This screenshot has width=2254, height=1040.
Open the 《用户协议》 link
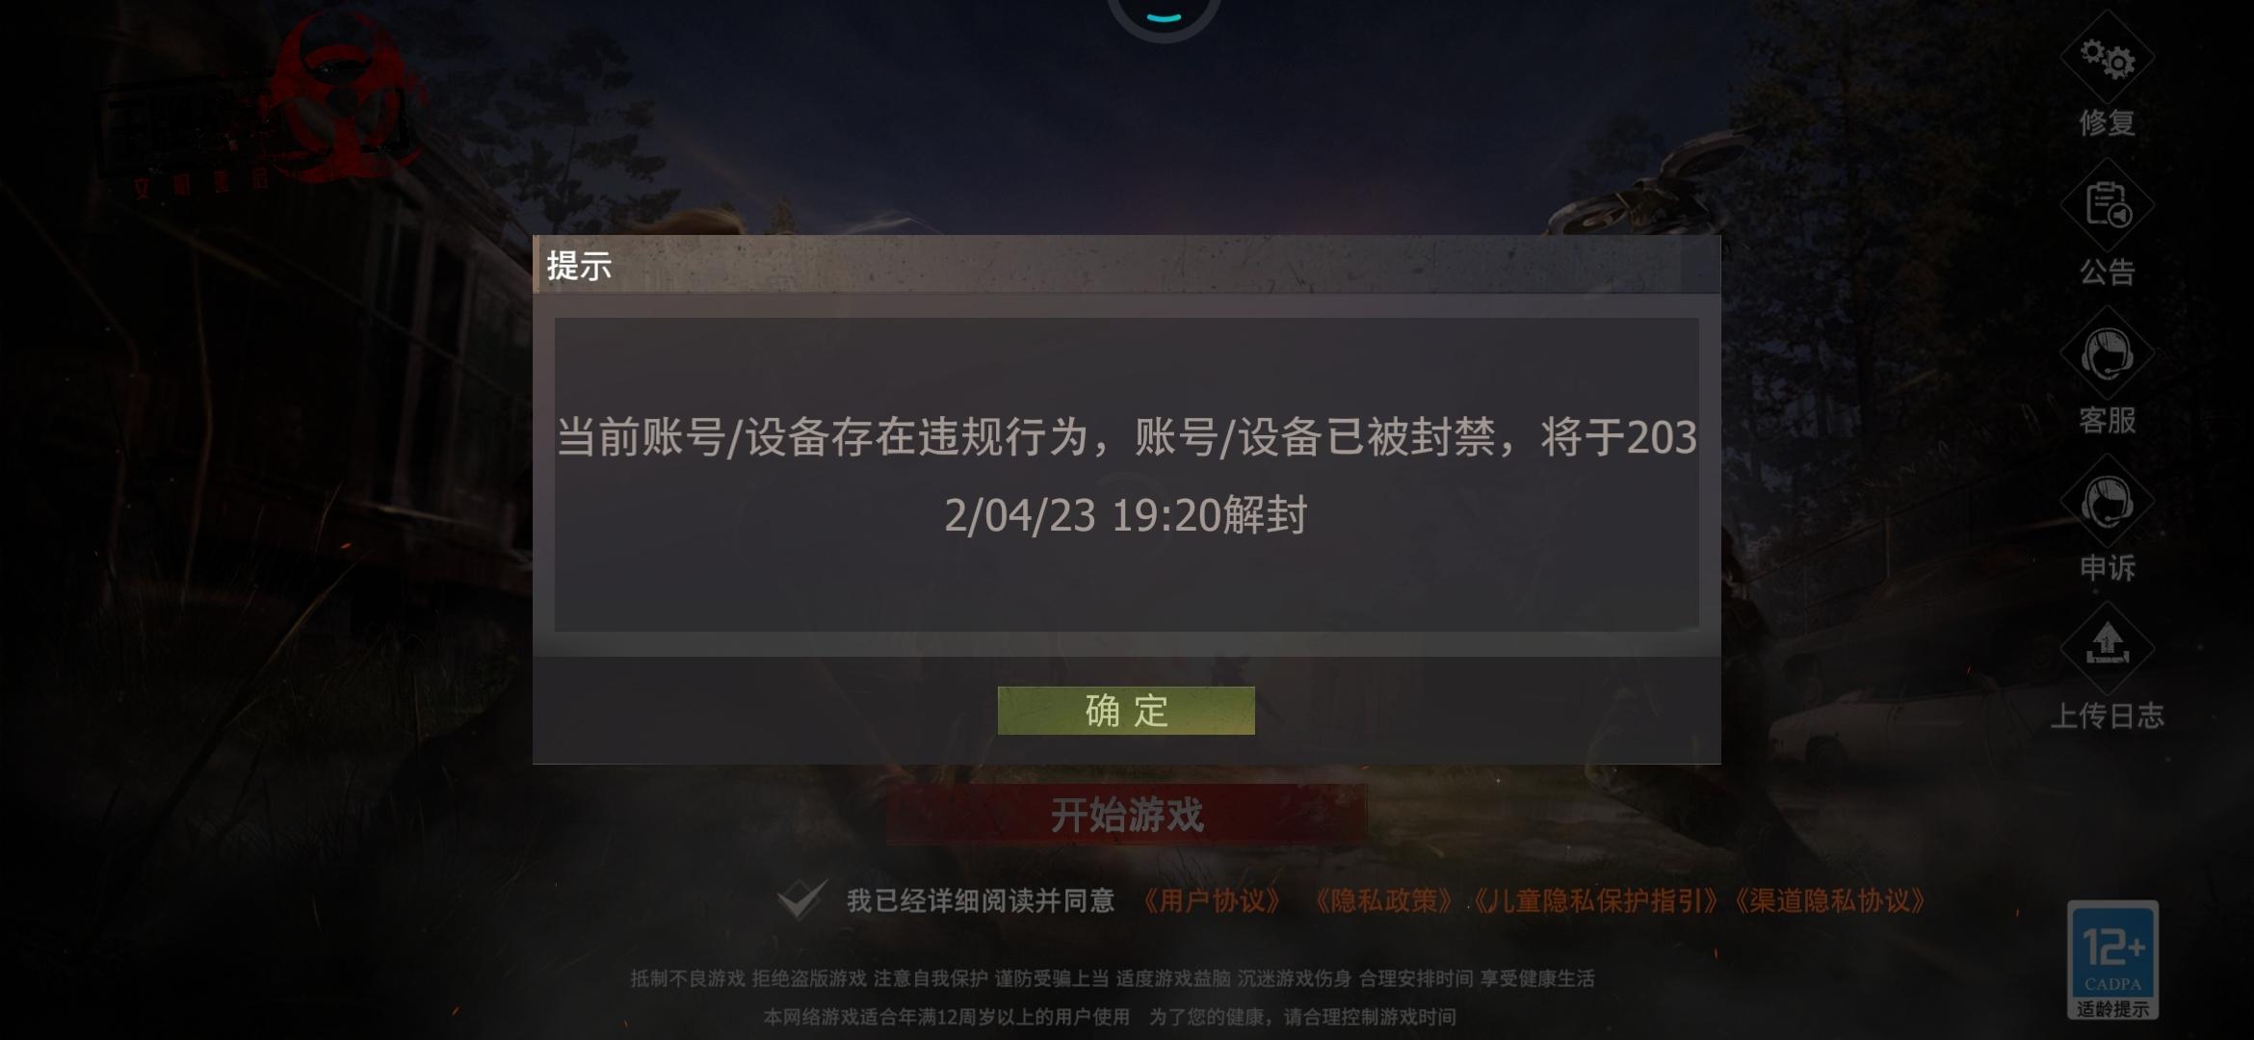coord(1213,901)
